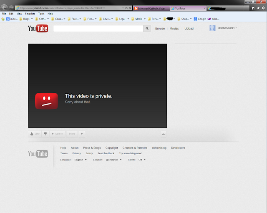Open the Favorites menu
The width and height of the screenshot is (267, 213).
pyautogui.click(x=30, y=14)
